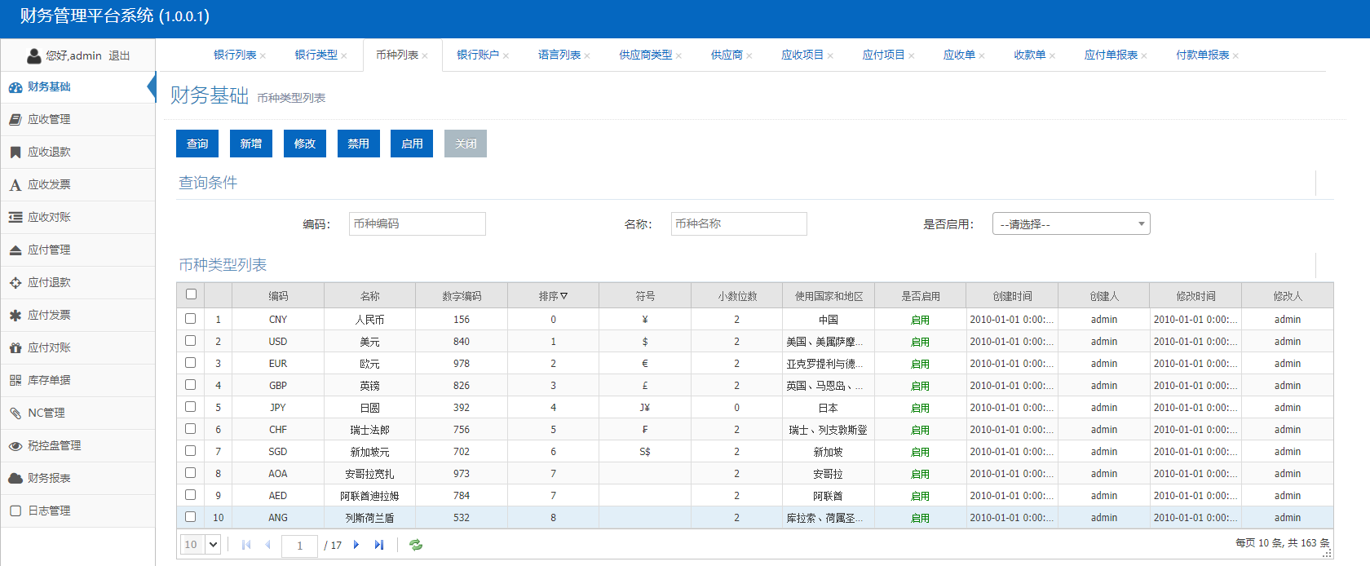The width and height of the screenshot is (1370, 566).
Task: Click the 新增 button
Action: (x=251, y=144)
